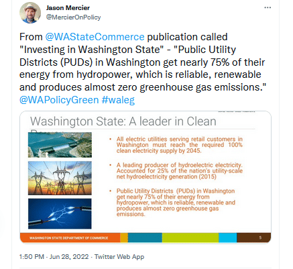Click the Twitter Web App source label

pos(119,256)
